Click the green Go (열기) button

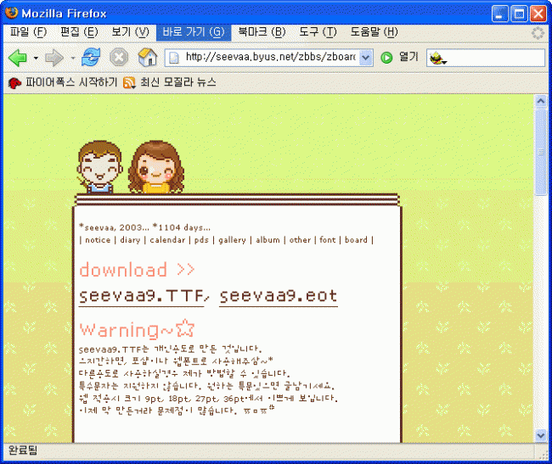399,57
